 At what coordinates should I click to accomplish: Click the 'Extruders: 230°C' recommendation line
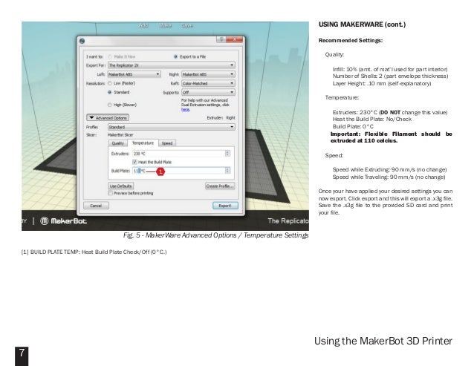click(x=390, y=112)
